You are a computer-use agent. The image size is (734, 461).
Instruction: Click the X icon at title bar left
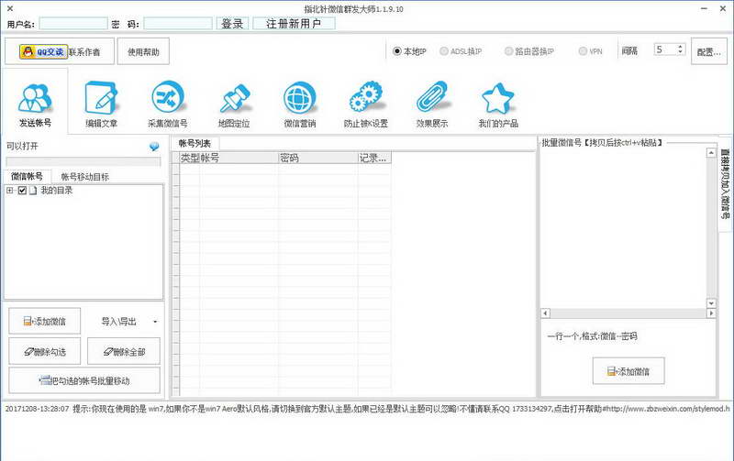pyautogui.click(x=10, y=8)
